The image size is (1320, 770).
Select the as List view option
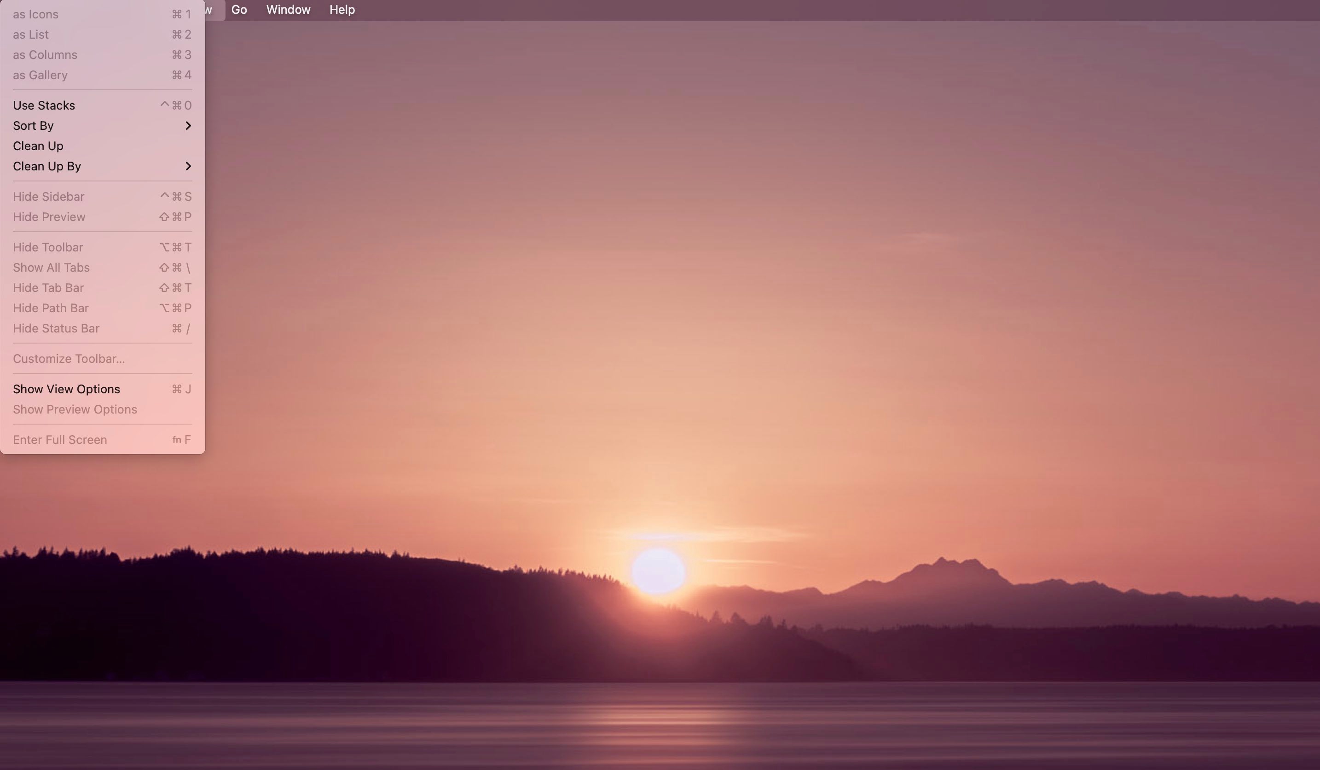pyautogui.click(x=31, y=35)
